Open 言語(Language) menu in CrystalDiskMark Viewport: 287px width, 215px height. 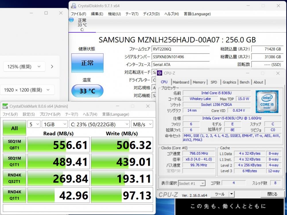[x=115, y=114]
